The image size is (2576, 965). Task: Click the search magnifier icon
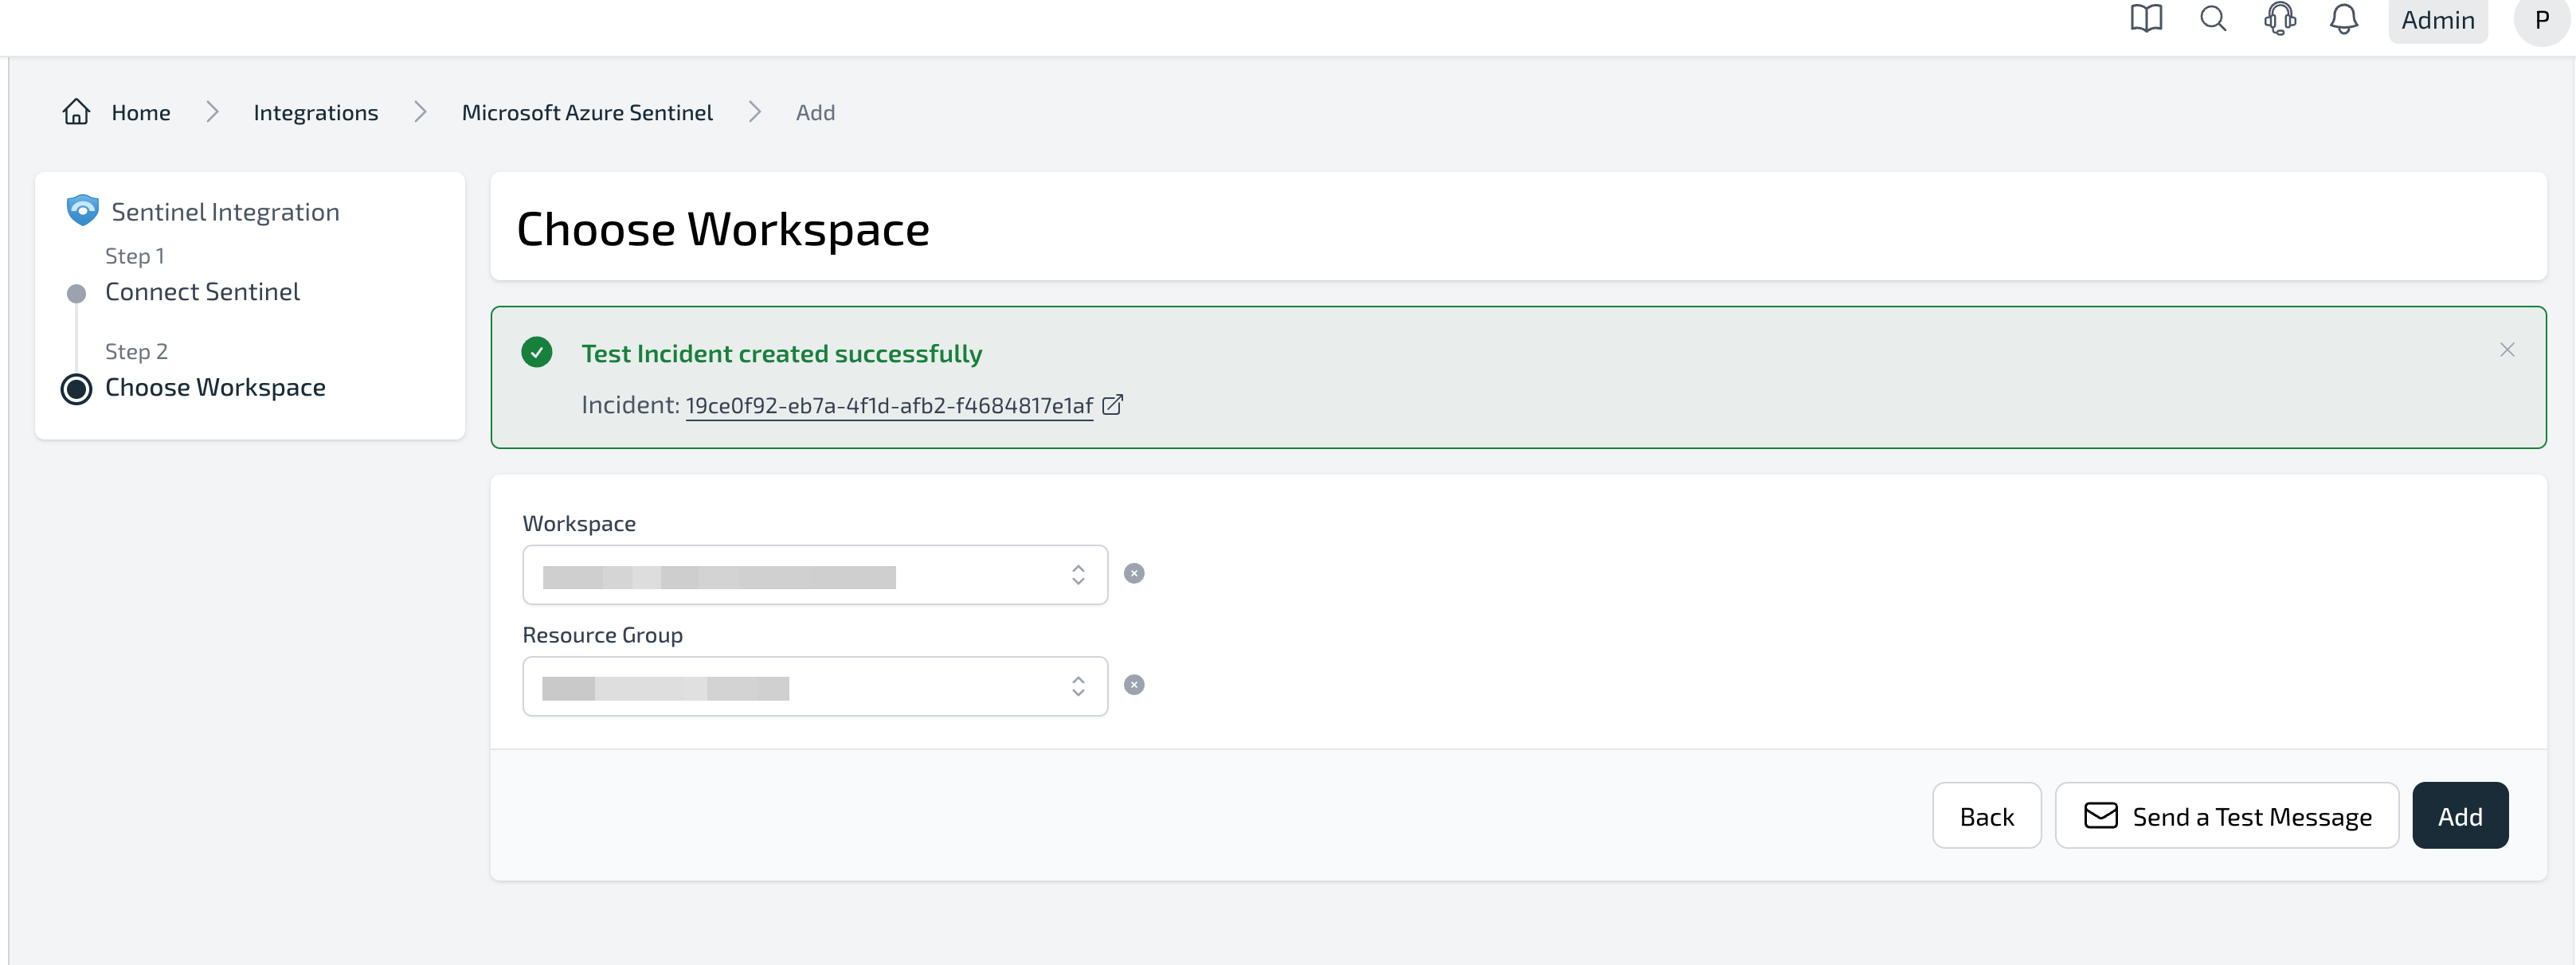pos(2212,19)
